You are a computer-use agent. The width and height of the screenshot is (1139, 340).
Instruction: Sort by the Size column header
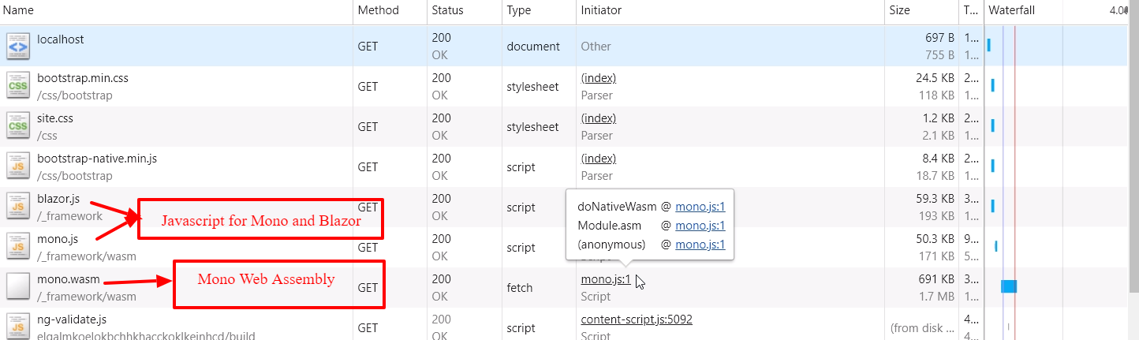[x=899, y=10]
